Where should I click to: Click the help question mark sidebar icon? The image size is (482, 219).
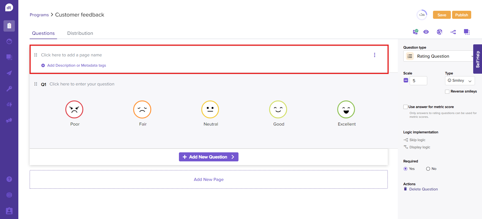tap(9, 179)
